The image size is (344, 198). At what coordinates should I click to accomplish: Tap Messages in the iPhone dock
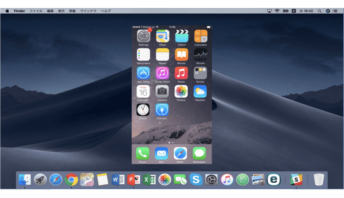(x=199, y=154)
